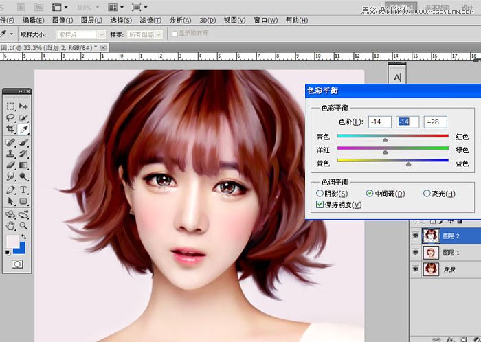Select the 高光 tone radio button
Viewport: 481px width, 342px height.
pos(427,194)
